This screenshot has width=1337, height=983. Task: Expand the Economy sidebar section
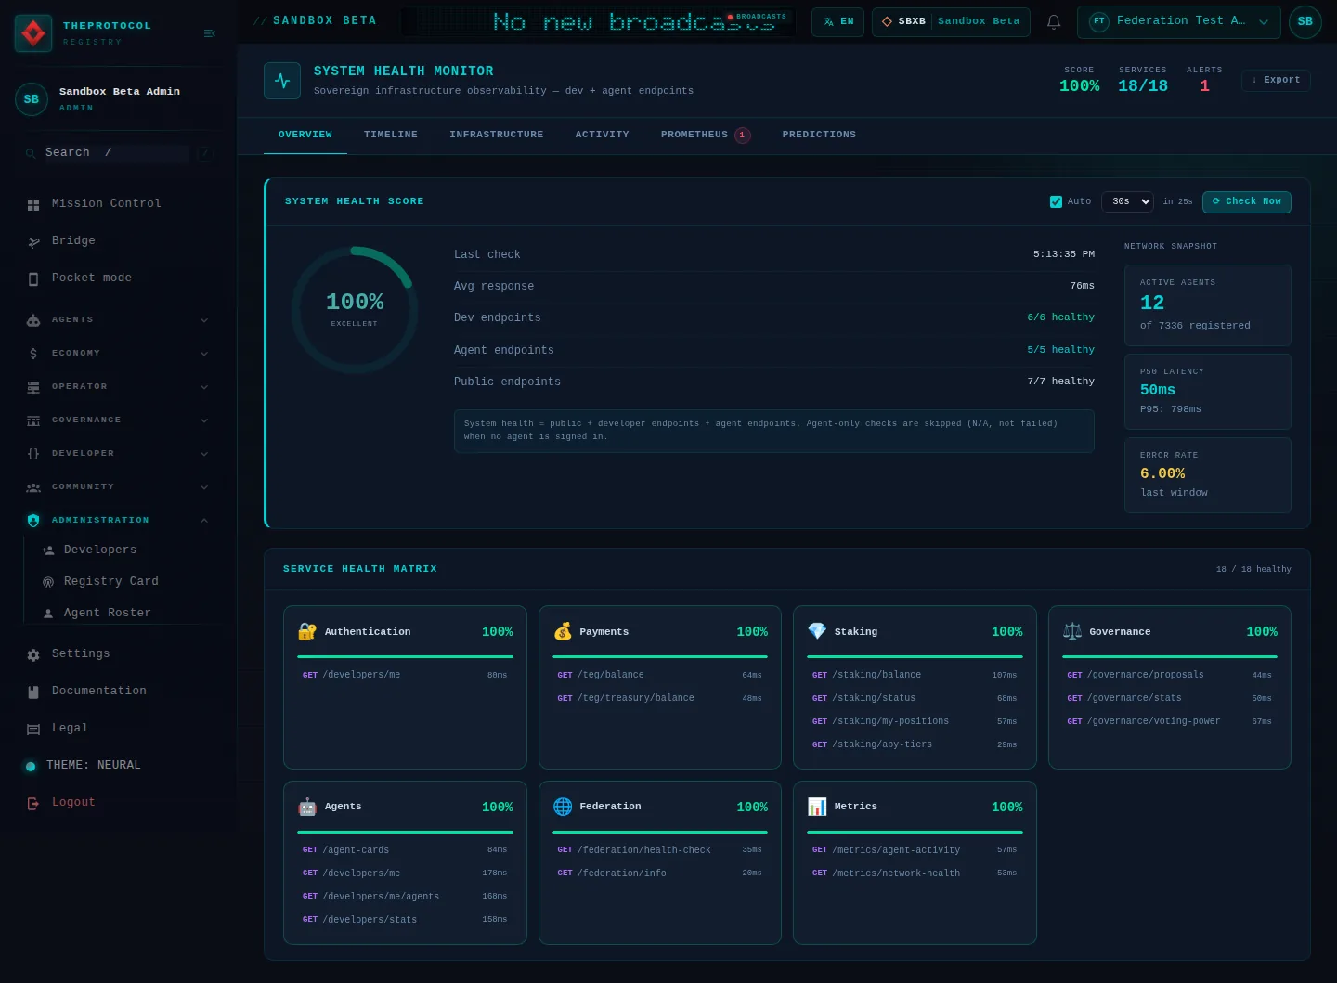118,353
